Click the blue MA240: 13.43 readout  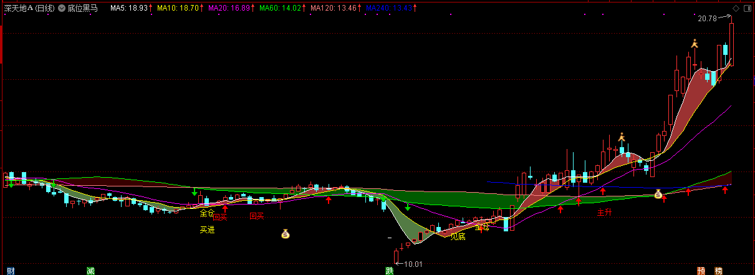tap(388, 9)
